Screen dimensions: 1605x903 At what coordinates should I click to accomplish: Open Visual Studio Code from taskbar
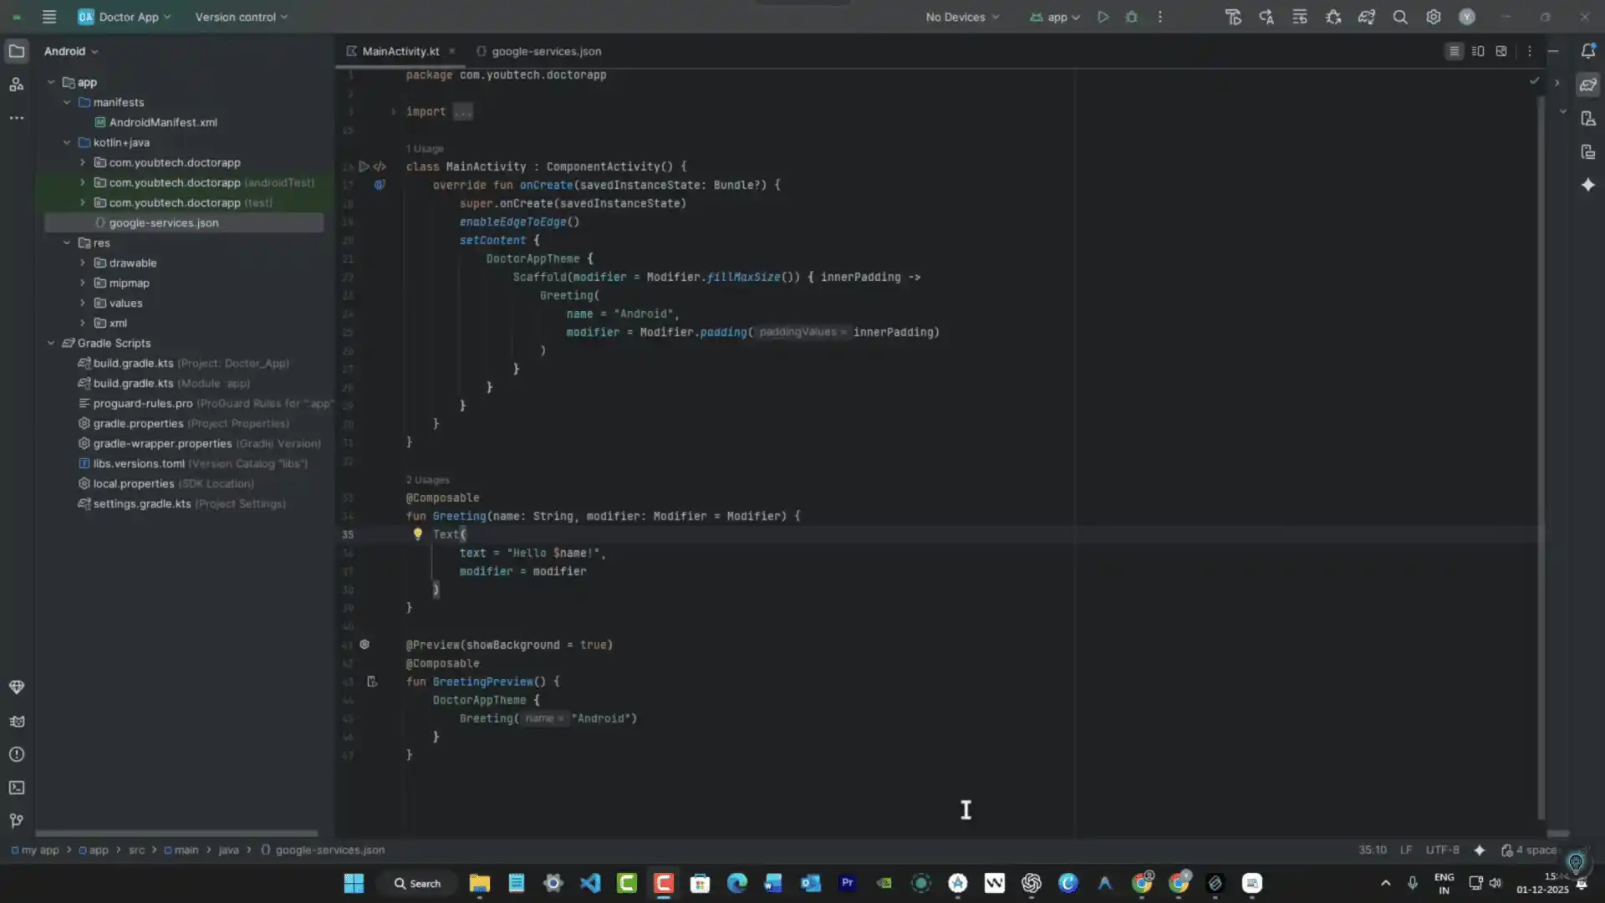click(x=590, y=883)
